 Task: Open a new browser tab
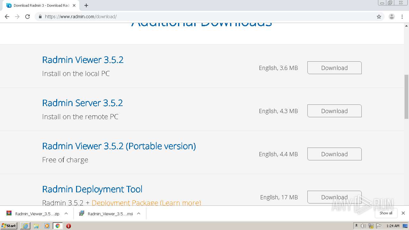pos(86,5)
